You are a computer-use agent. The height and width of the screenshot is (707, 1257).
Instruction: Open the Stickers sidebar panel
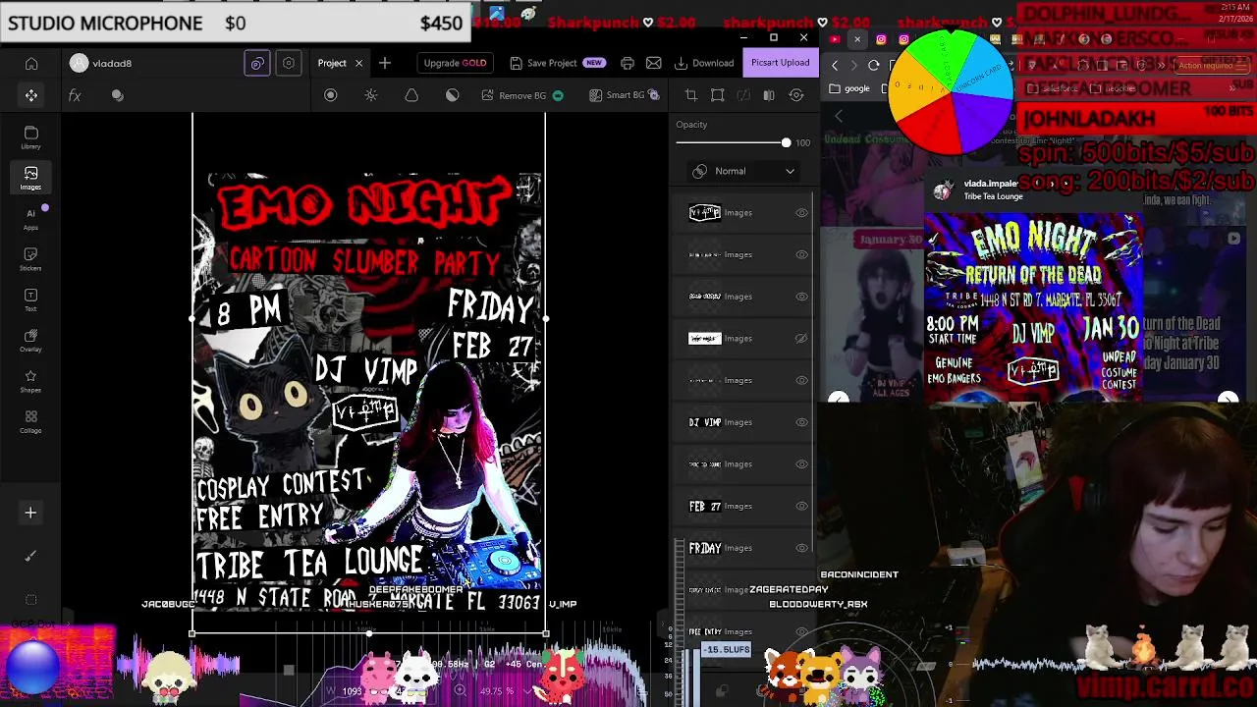coord(31,259)
